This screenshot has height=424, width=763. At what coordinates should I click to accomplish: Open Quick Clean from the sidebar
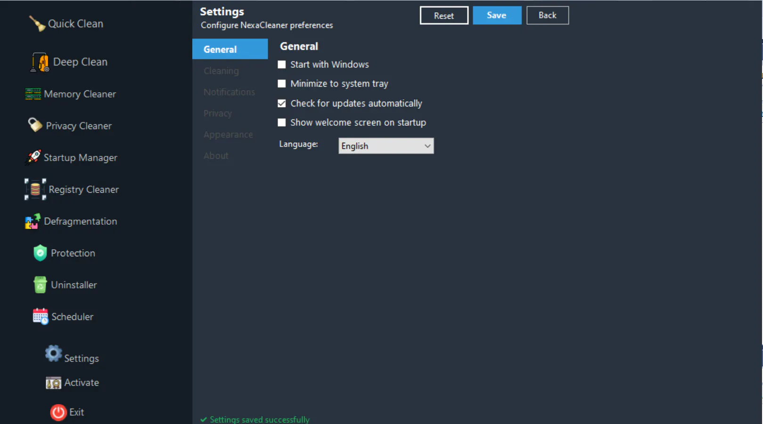75,24
